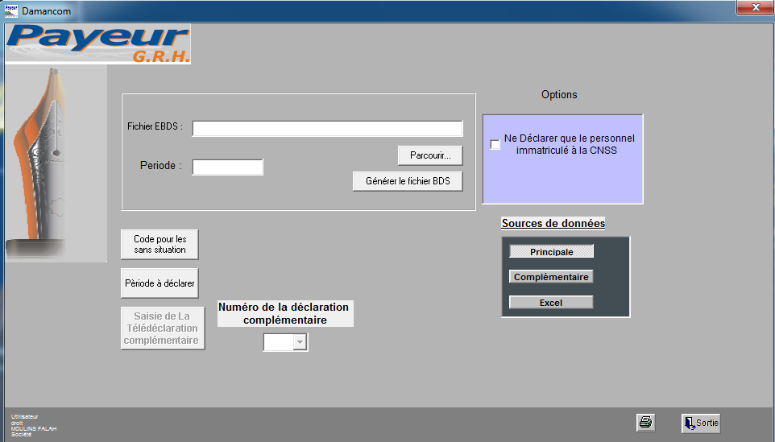Select Excel data source
This screenshot has width=775, height=442.
[551, 302]
